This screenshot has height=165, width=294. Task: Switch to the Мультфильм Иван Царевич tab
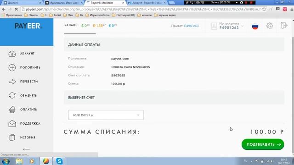[64, 3]
